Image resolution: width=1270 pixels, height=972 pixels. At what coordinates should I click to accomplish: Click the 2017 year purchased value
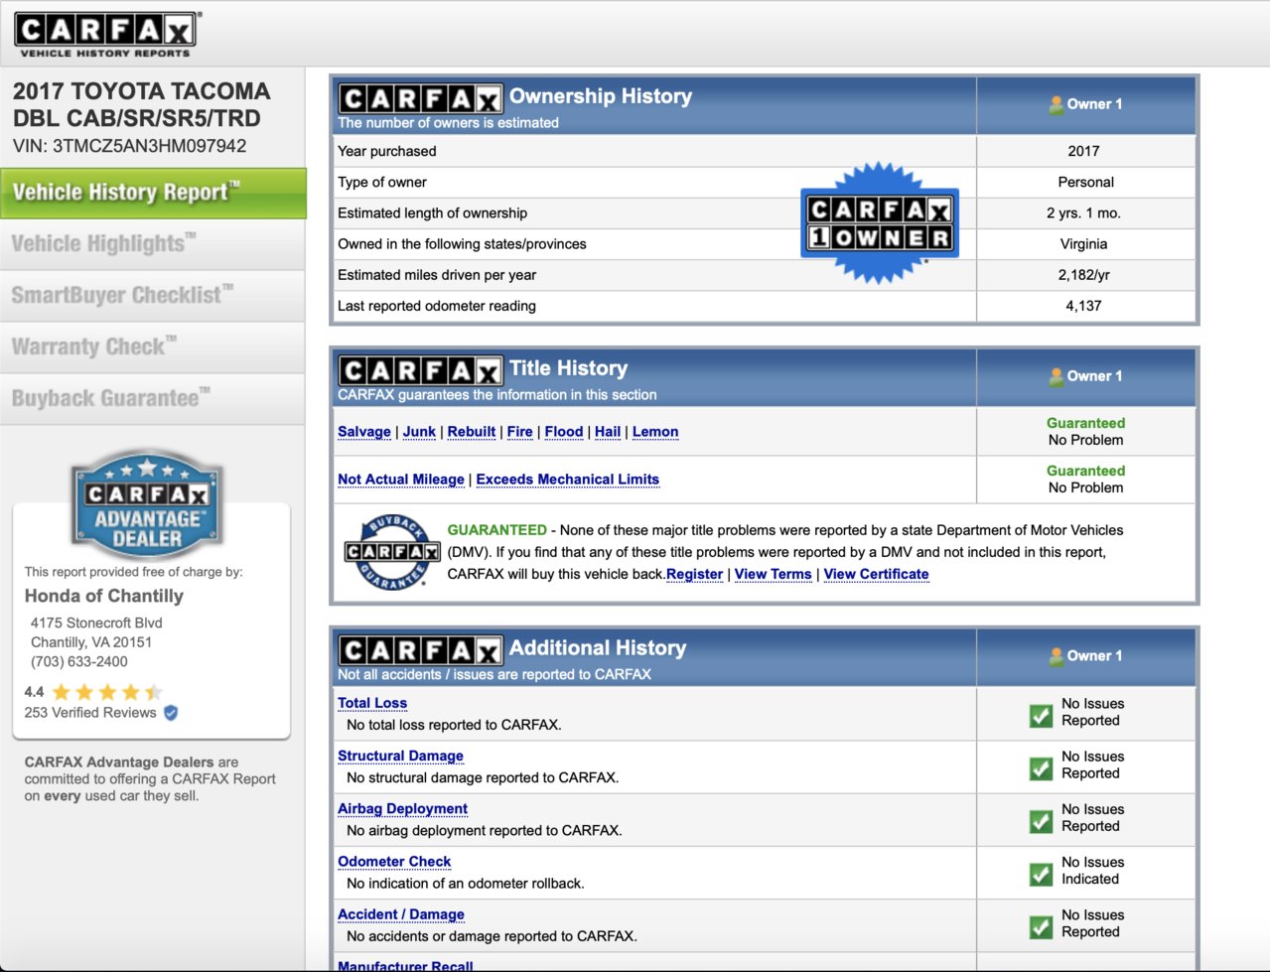1083,151
